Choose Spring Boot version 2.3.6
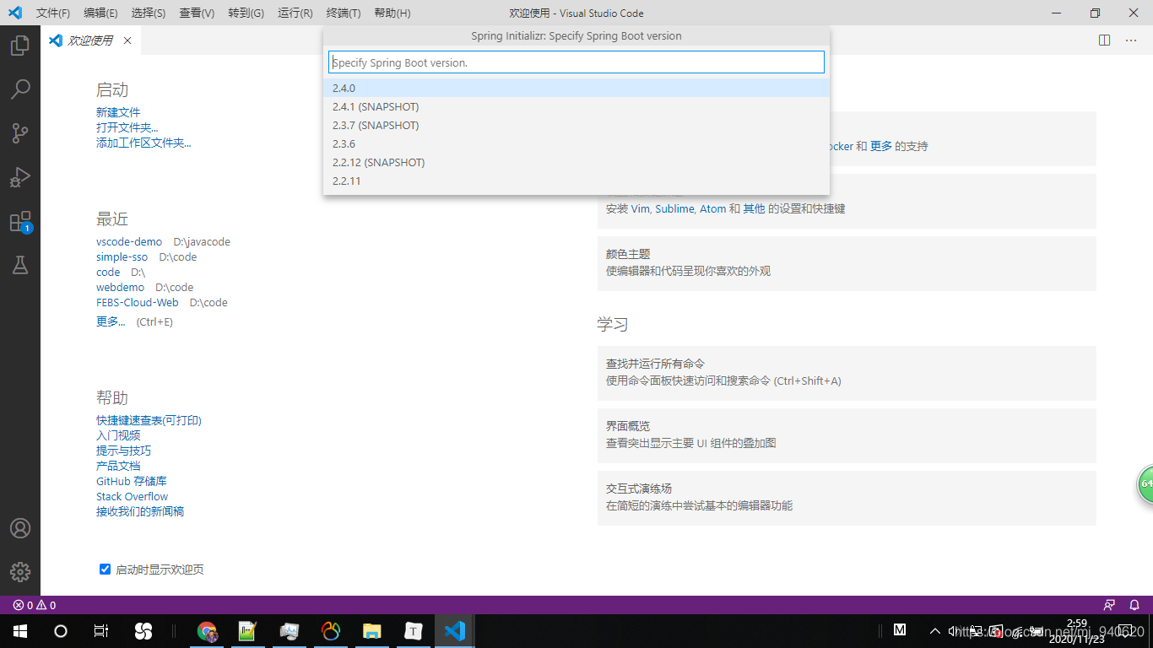 coord(576,143)
